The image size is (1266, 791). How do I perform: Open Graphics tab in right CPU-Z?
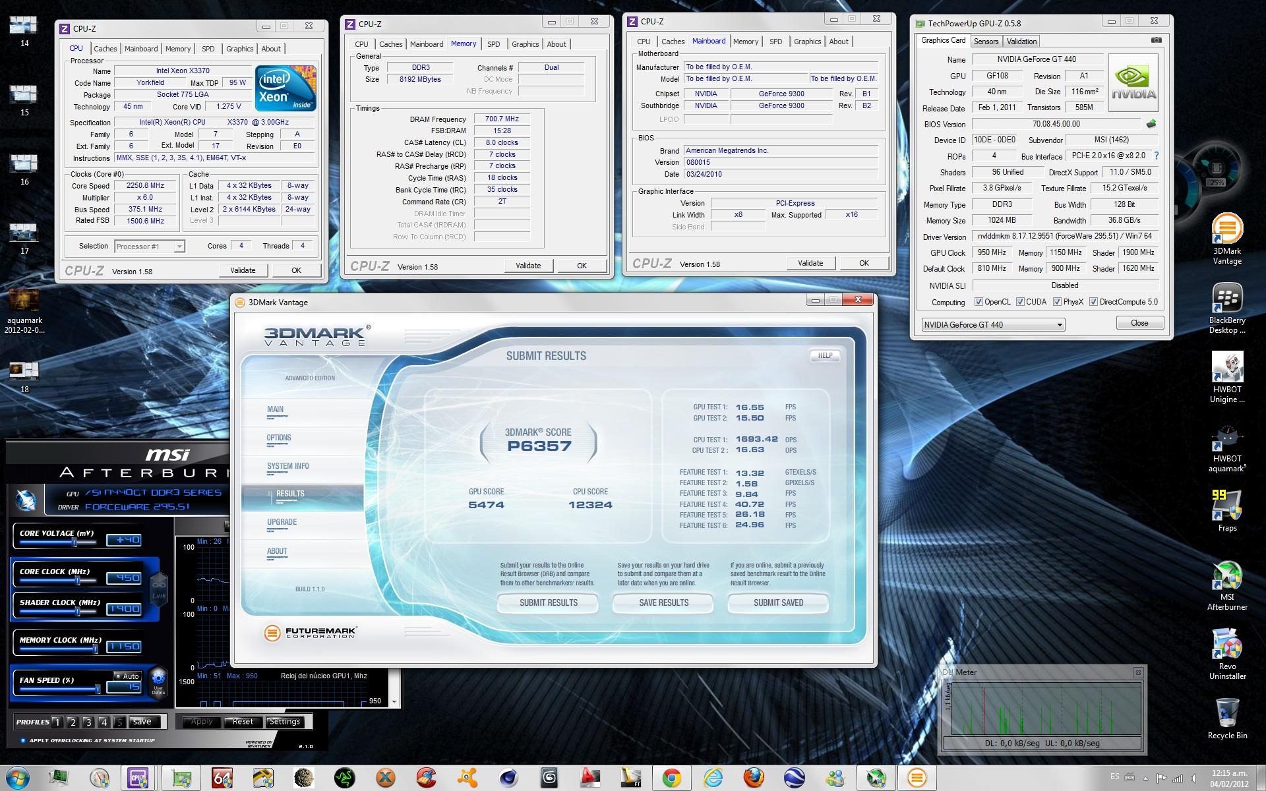(x=807, y=42)
